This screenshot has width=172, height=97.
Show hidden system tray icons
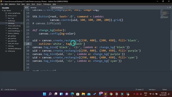tap(134, 94)
